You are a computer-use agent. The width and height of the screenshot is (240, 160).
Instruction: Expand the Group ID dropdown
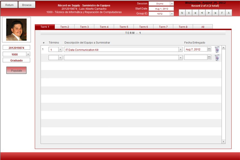172,14
